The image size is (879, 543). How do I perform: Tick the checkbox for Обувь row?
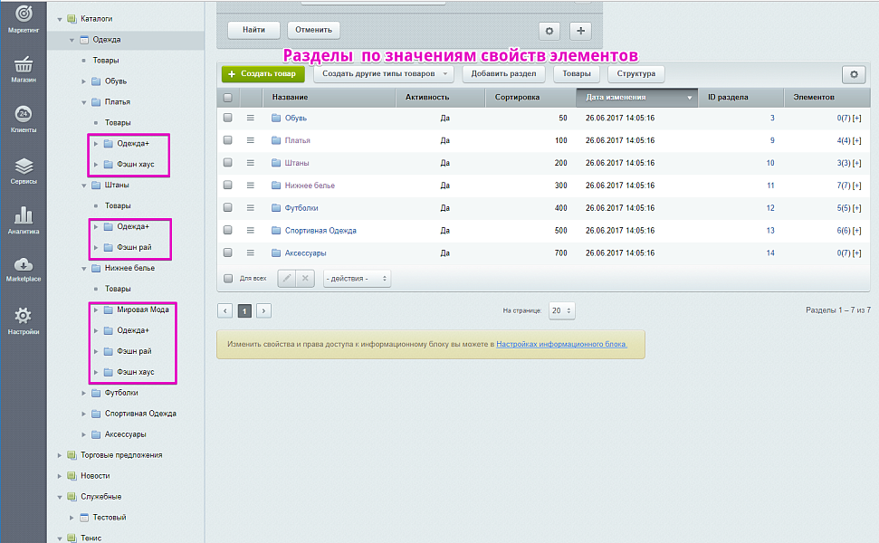pyautogui.click(x=228, y=118)
